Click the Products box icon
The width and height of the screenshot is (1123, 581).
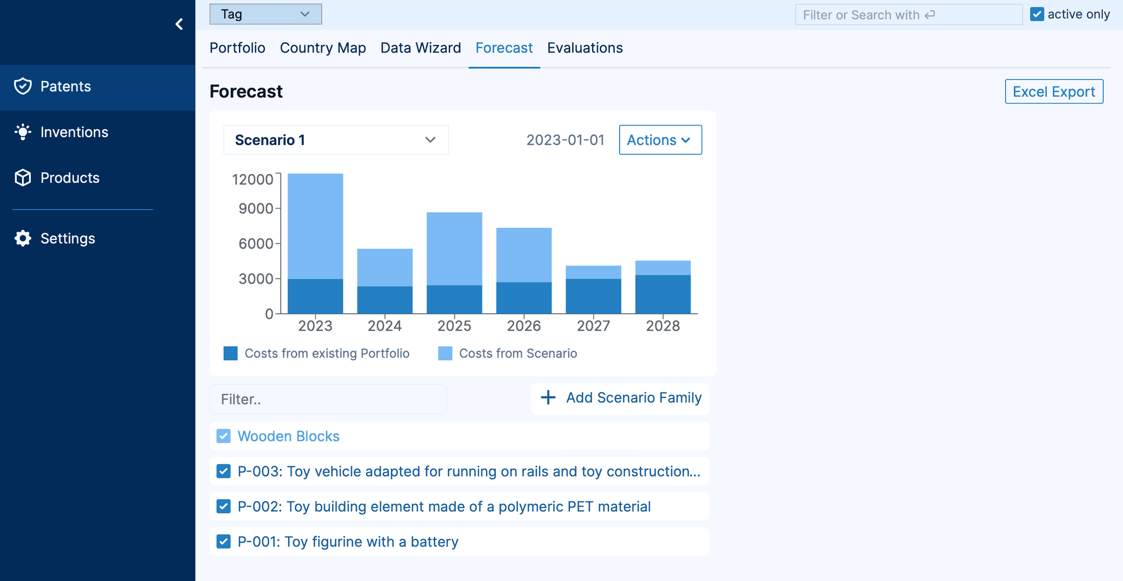(x=23, y=177)
